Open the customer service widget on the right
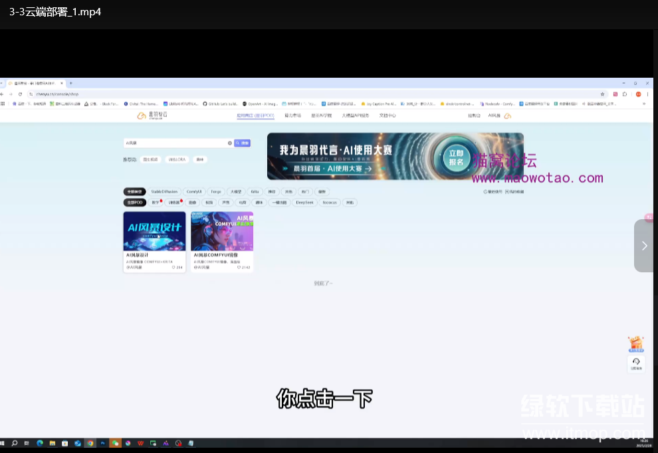658x453 pixels. tap(635, 363)
